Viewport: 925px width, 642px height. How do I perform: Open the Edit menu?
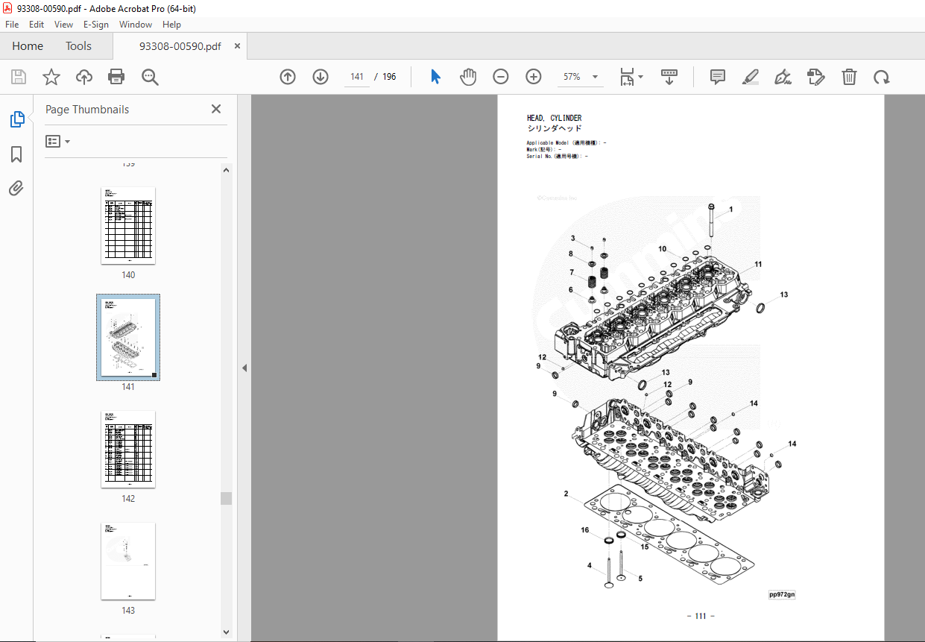37,24
